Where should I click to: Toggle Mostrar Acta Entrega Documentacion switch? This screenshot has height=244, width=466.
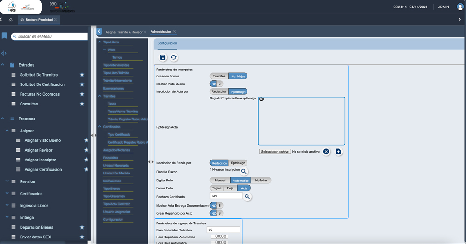216,206
